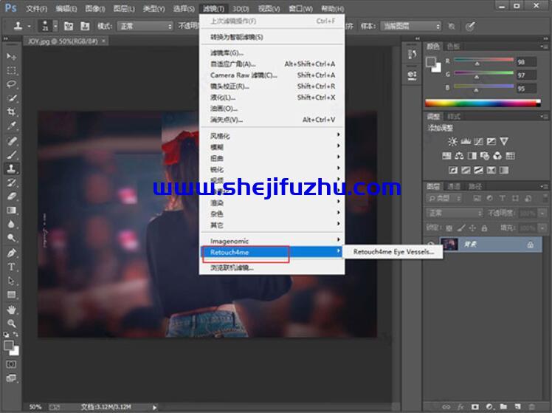The image size is (552, 413).
Task: Toggle lock all in Layers panel
Action: (484, 228)
